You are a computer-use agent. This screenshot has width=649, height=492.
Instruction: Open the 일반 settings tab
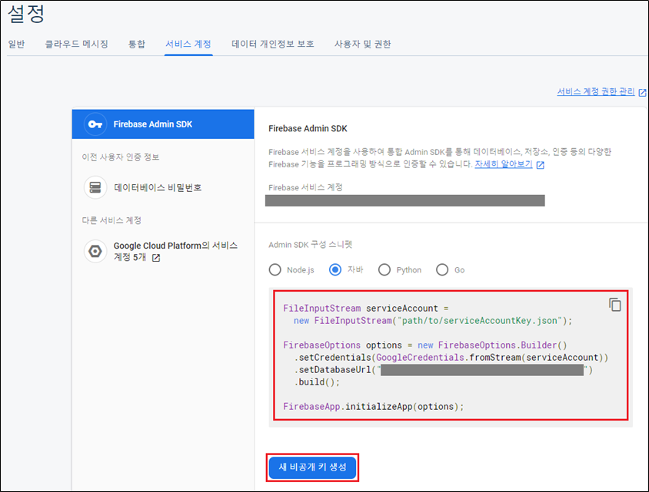point(17,44)
